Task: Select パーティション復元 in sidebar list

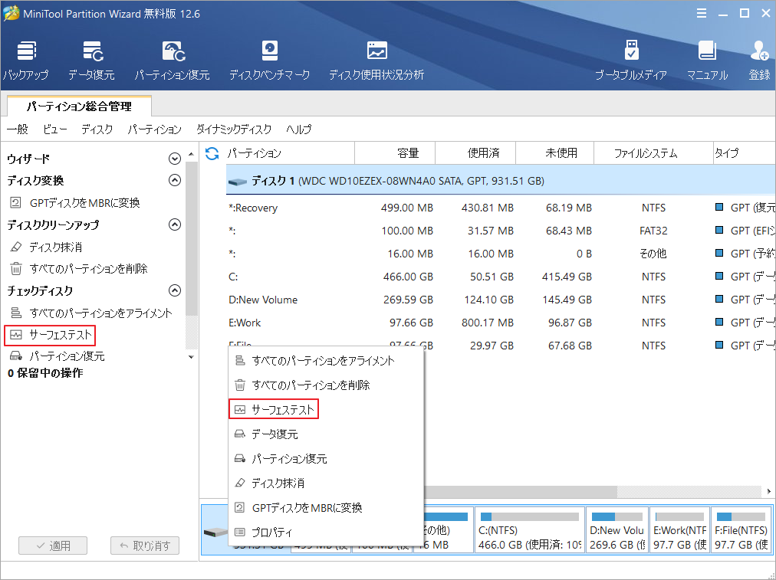Action: click(x=57, y=356)
